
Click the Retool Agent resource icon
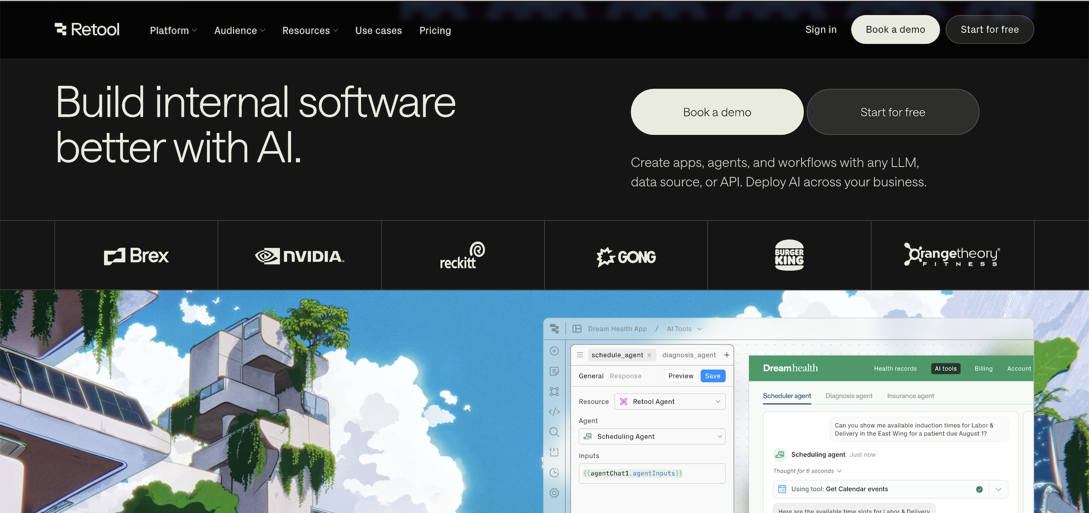(624, 402)
